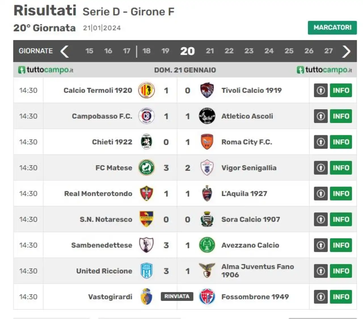Jump to giornata 27
363x319 pixels.
click(328, 51)
